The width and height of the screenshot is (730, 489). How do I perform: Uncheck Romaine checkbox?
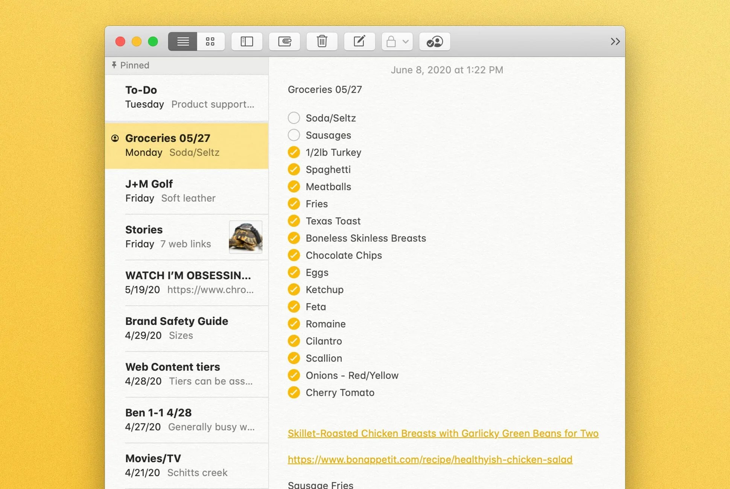tap(294, 324)
